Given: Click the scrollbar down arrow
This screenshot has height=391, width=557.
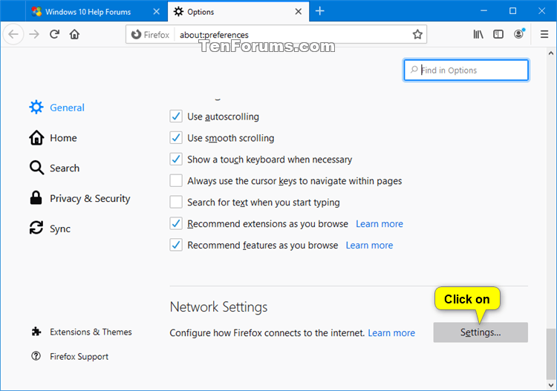Looking at the screenshot, I should coord(551,385).
